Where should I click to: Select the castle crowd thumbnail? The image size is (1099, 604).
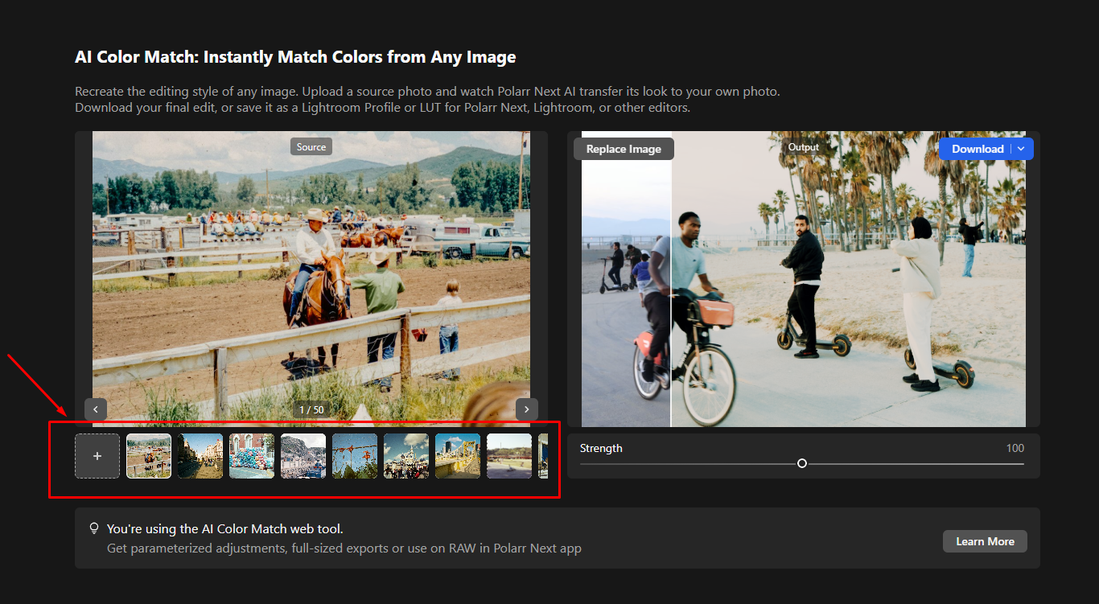[406, 456]
